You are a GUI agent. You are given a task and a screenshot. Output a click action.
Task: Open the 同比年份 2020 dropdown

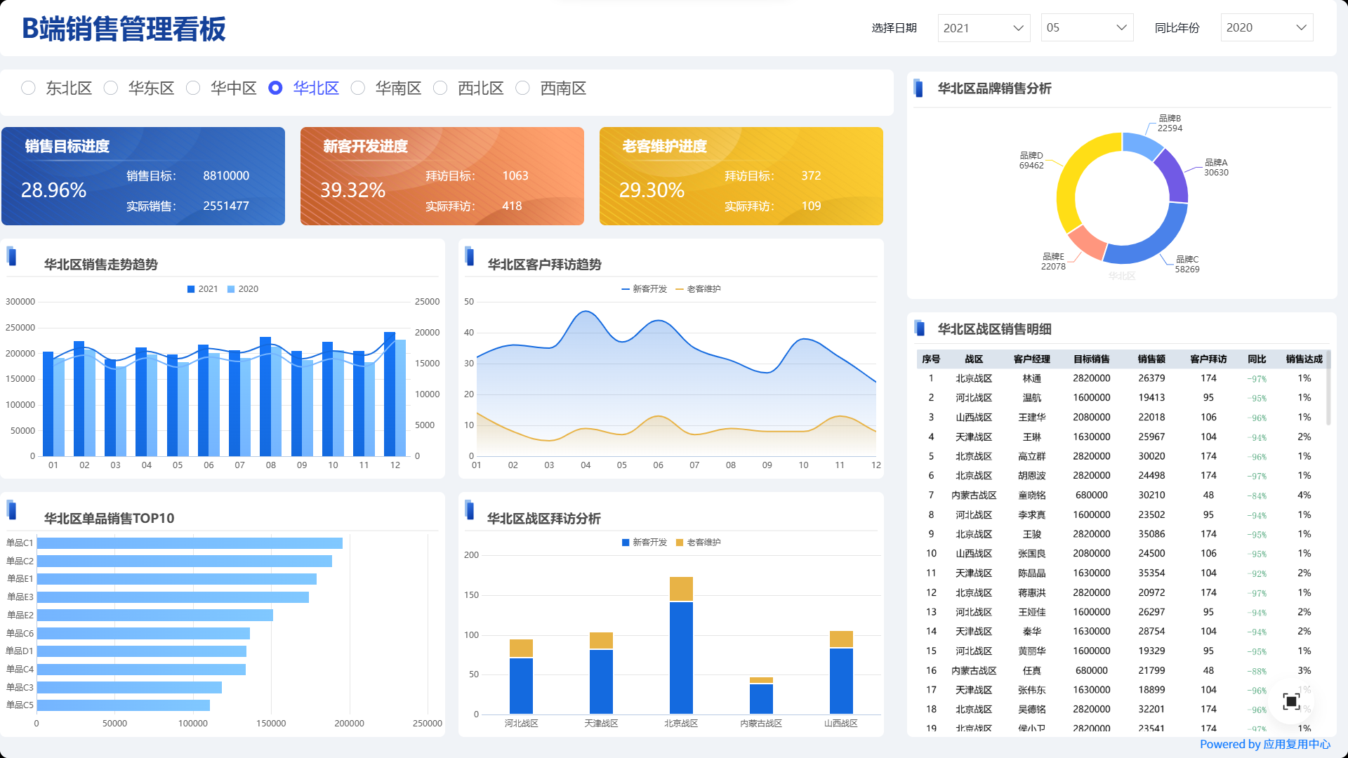pyautogui.click(x=1267, y=28)
